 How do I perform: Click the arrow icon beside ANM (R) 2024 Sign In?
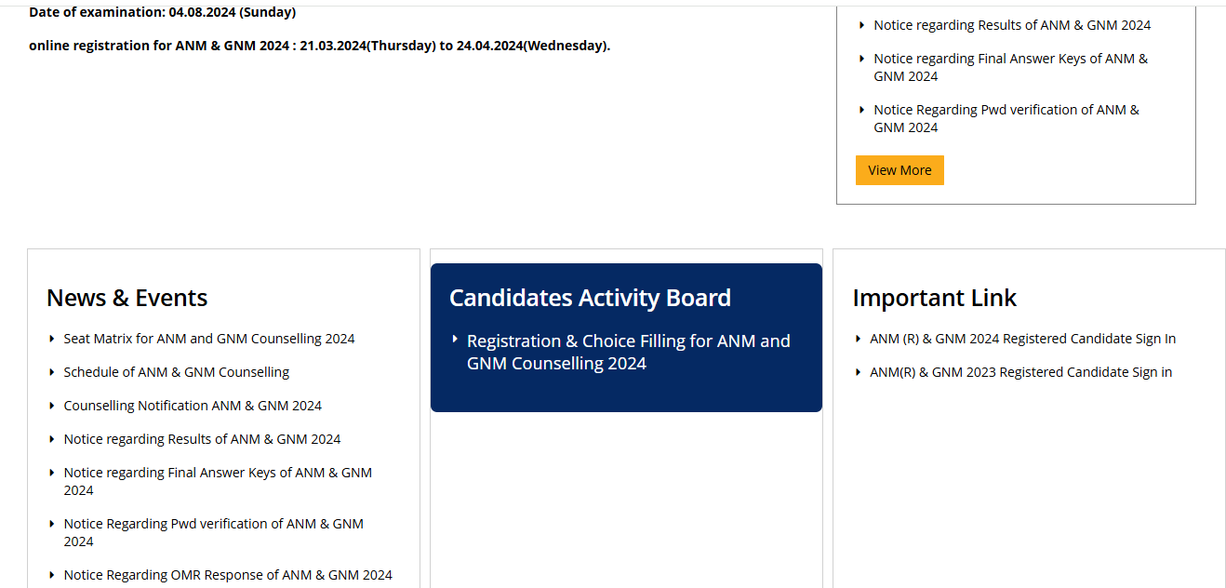[x=860, y=338]
